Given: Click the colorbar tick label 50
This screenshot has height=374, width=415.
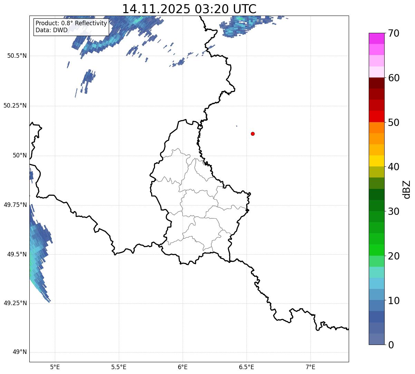Looking at the screenshot, I should point(394,122).
